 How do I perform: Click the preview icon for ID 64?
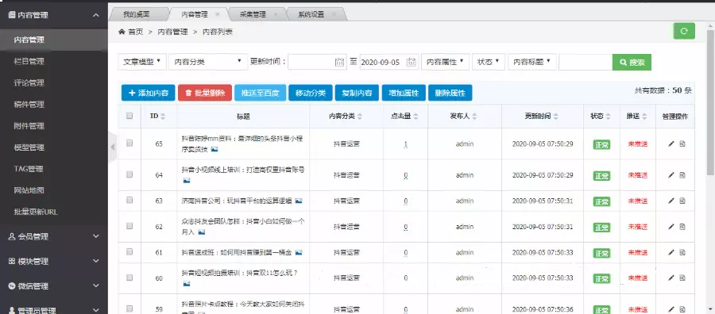[682, 174]
